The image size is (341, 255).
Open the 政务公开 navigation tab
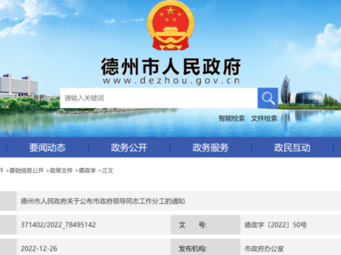[129, 148]
